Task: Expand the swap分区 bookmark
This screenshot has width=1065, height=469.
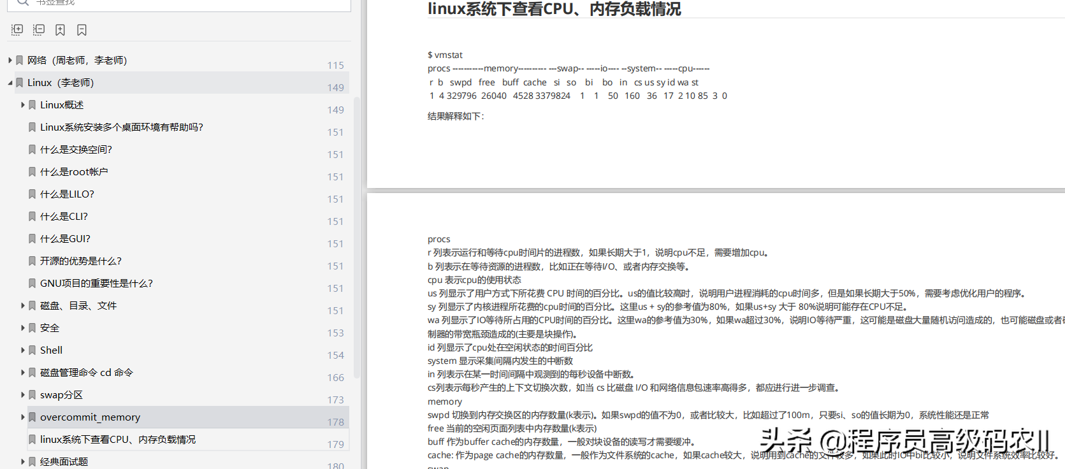Action: coord(22,394)
